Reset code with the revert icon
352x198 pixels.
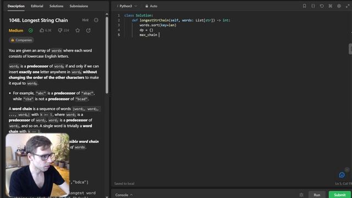(x=322, y=6)
